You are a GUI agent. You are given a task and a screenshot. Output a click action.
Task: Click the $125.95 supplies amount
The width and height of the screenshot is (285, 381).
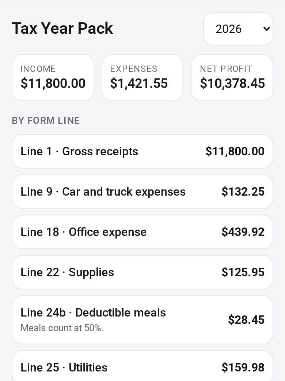pyautogui.click(x=243, y=273)
